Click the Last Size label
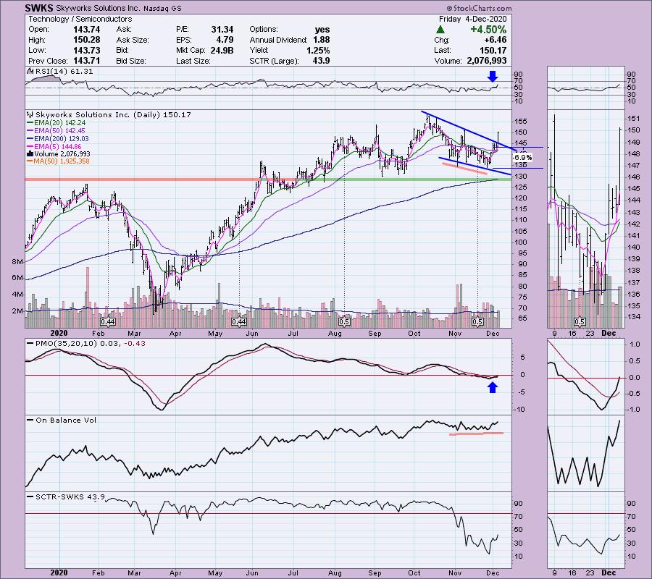652x579 pixels. pyautogui.click(x=193, y=61)
